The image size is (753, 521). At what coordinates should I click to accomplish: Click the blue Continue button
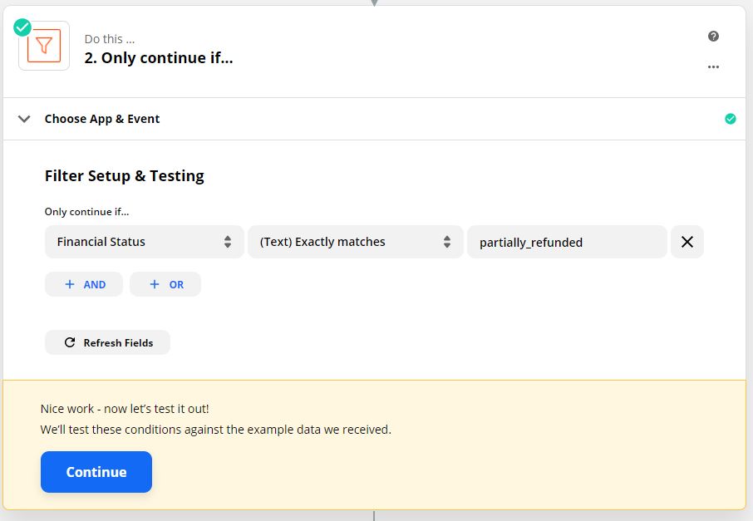(x=96, y=471)
